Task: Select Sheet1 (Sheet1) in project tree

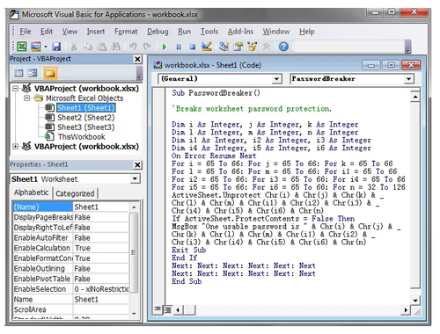Action: click(x=86, y=108)
